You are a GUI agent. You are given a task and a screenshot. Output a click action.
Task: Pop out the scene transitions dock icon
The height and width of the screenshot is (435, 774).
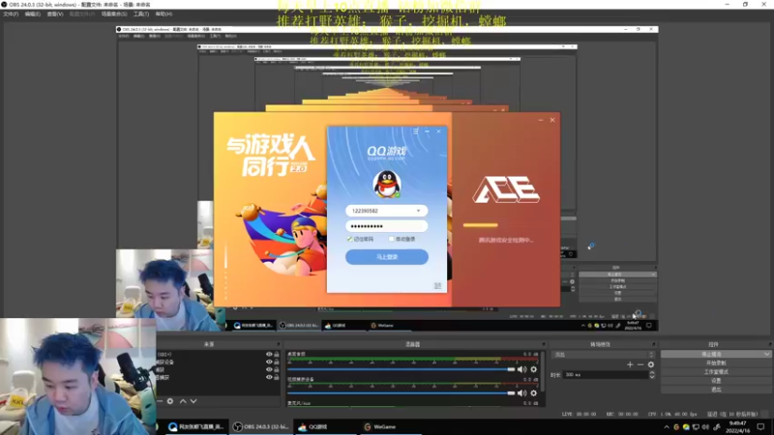click(x=654, y=344)
